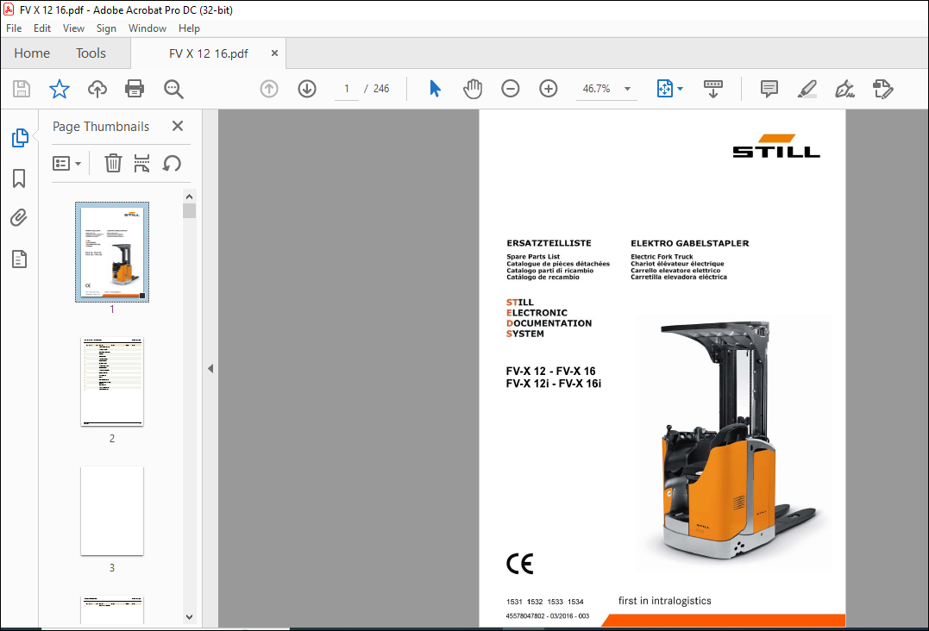Switch to the Home tab

point(32,53)
